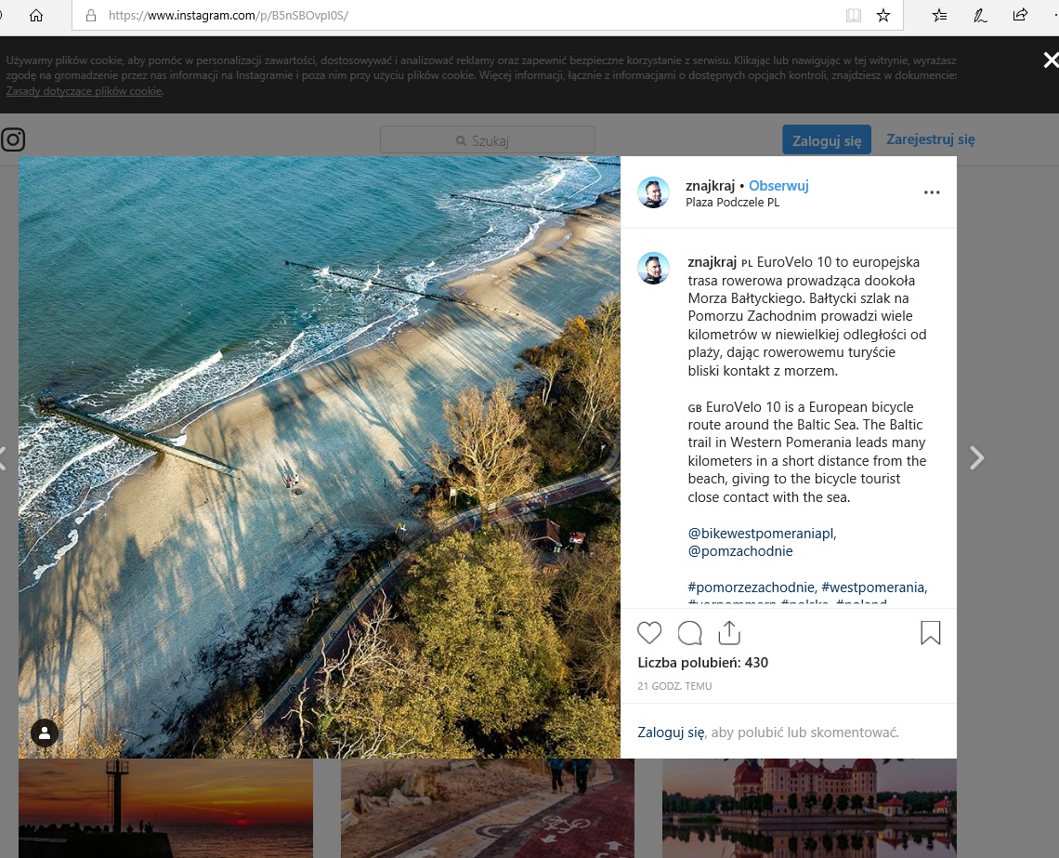Viewport: 1059px width, 858px height.
Task: Open Zasady dotyczące plików cookie link
Action: tap(84, 91)
